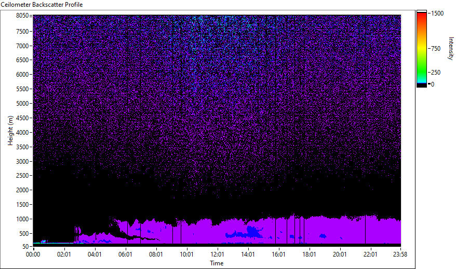Click the 1000 height tick label
This screenshot has width=456, height=269.
pos(22,219)
